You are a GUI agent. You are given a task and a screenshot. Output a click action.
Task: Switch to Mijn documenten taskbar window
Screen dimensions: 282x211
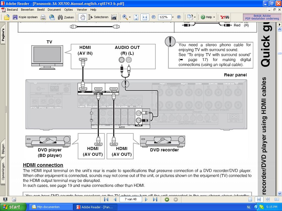pyautogui.click(x=51, y=207)
